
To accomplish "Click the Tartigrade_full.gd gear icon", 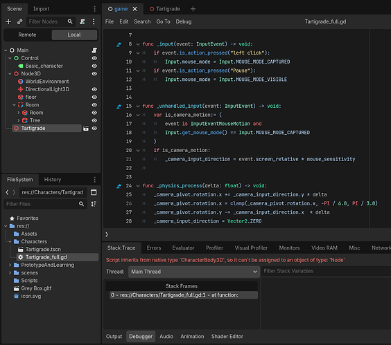I will [20, 257].
